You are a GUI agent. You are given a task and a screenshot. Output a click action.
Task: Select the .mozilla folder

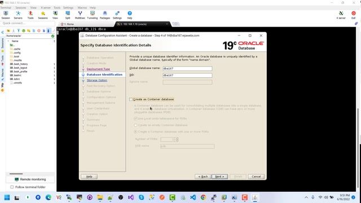(x=17, y=60)
